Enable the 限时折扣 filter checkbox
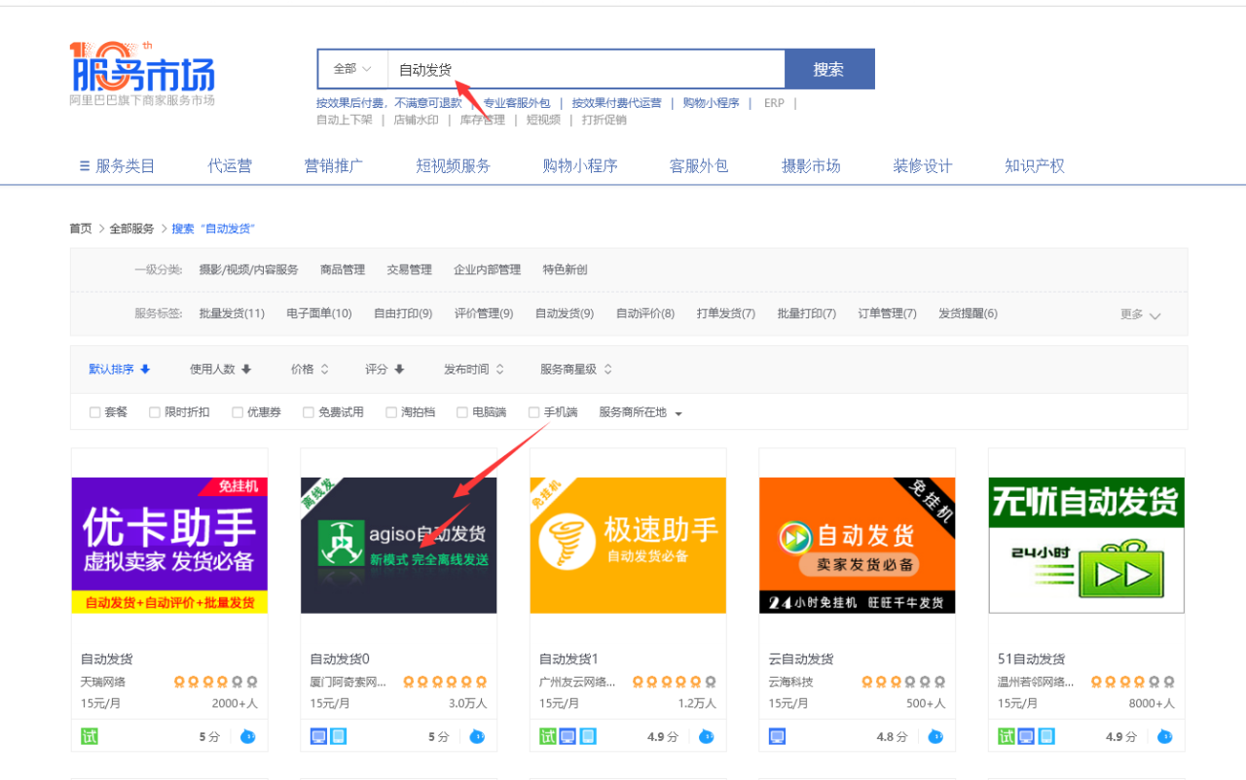 tap(155, 412)
